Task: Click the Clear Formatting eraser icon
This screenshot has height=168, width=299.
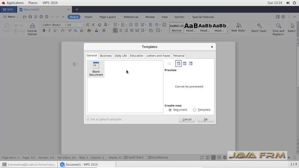Action: (100, 25)
